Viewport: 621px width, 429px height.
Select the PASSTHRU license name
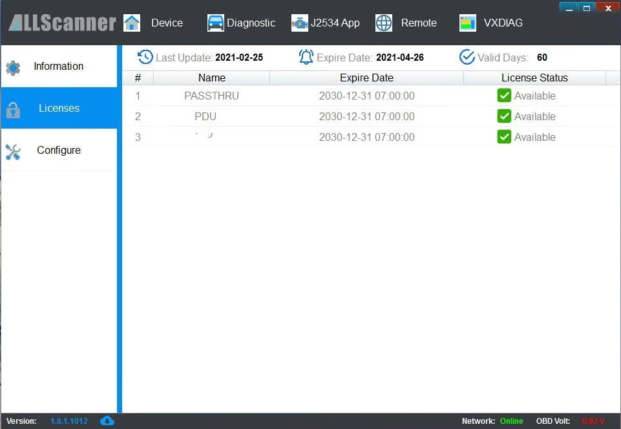(x=211, y=96)
